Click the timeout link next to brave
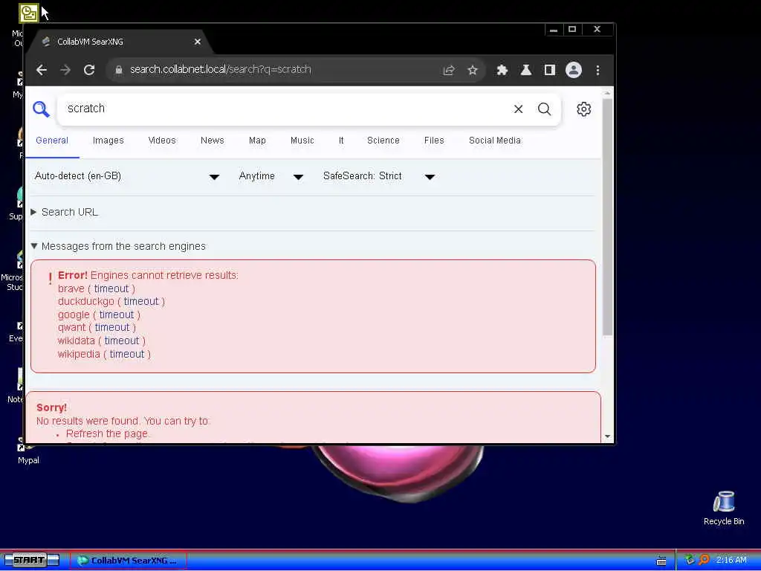761x571 pixels. coord(111,289)
